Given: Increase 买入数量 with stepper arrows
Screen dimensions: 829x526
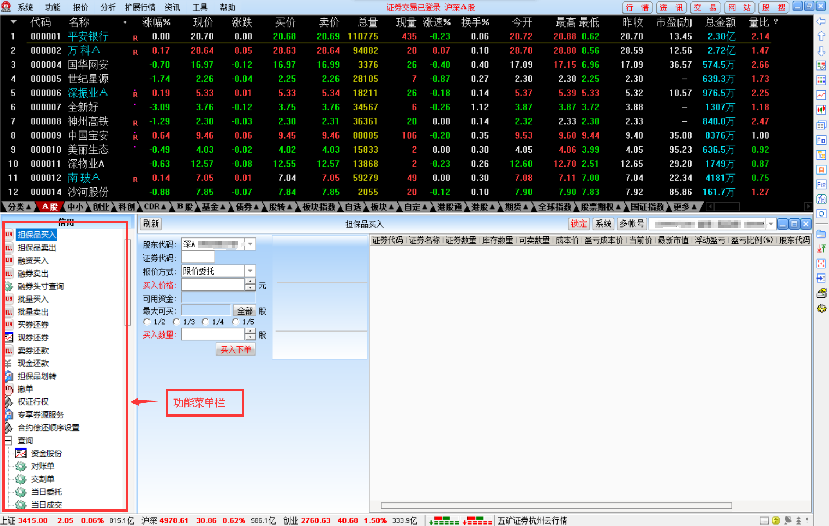Looking at the screenshot, I should coord(250,331).
